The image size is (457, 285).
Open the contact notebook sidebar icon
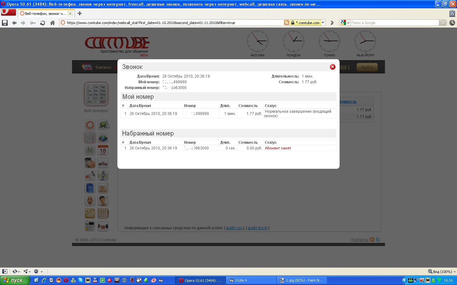click(x=90, y=213)
